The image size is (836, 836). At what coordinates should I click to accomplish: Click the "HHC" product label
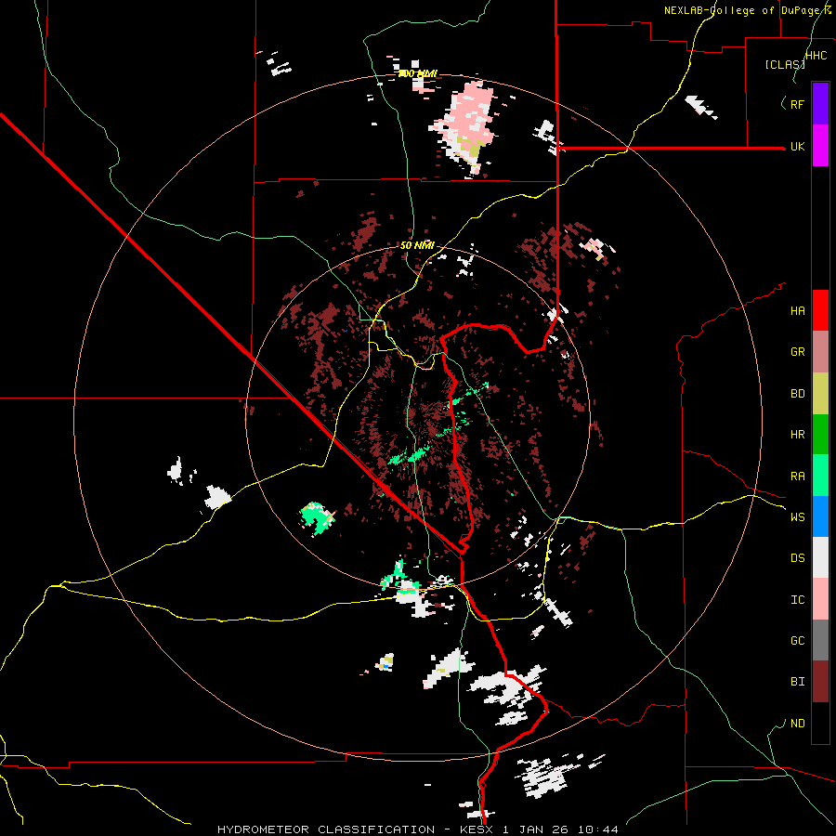click(816, 55)
